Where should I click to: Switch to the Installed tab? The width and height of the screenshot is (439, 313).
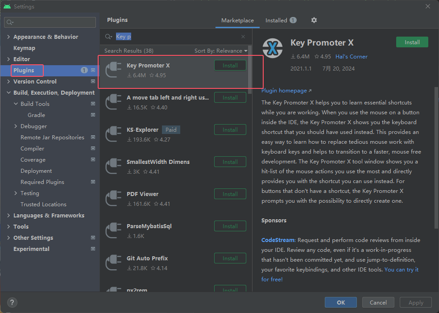[281, 20]
